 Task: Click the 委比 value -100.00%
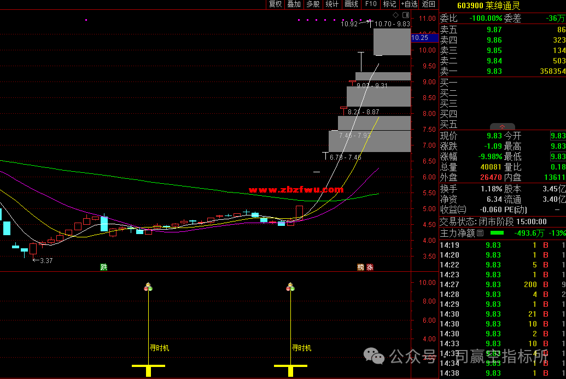point(486,19)
